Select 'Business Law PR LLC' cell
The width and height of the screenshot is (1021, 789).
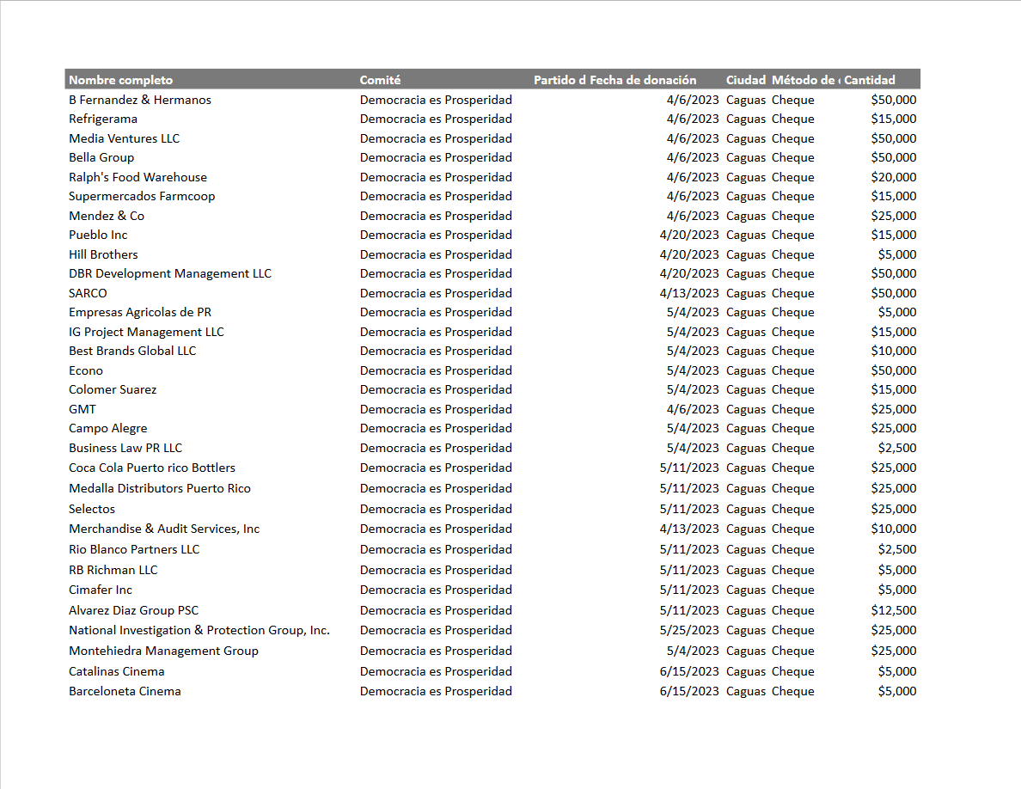pyautogui.click(x=125, y=448)
